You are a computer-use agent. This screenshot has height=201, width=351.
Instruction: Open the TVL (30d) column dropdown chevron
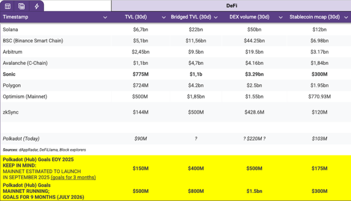[164, 17]
